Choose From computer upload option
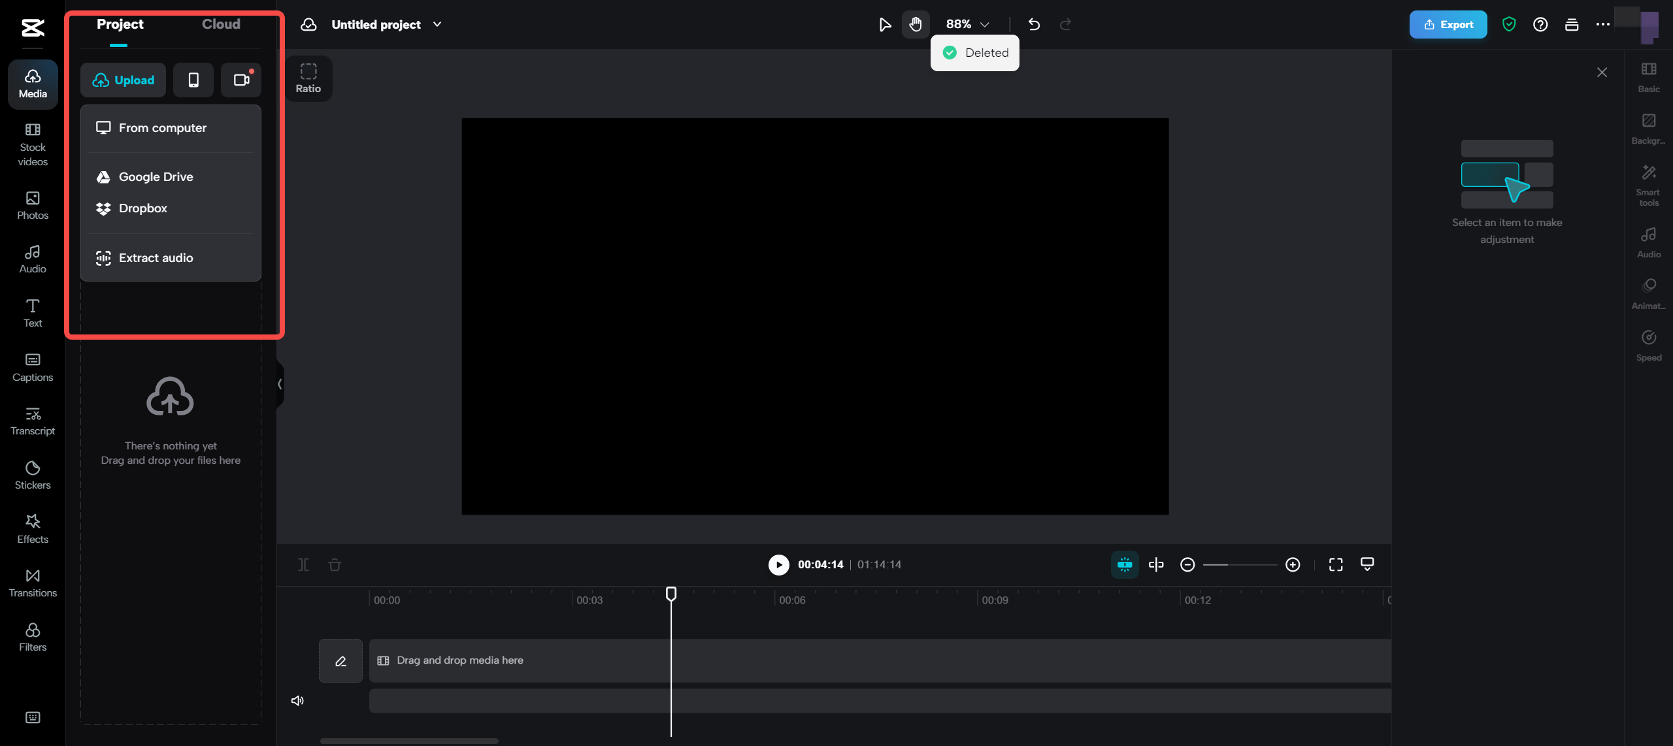This screenshot has width=1673, height=746. coord(162,128)
